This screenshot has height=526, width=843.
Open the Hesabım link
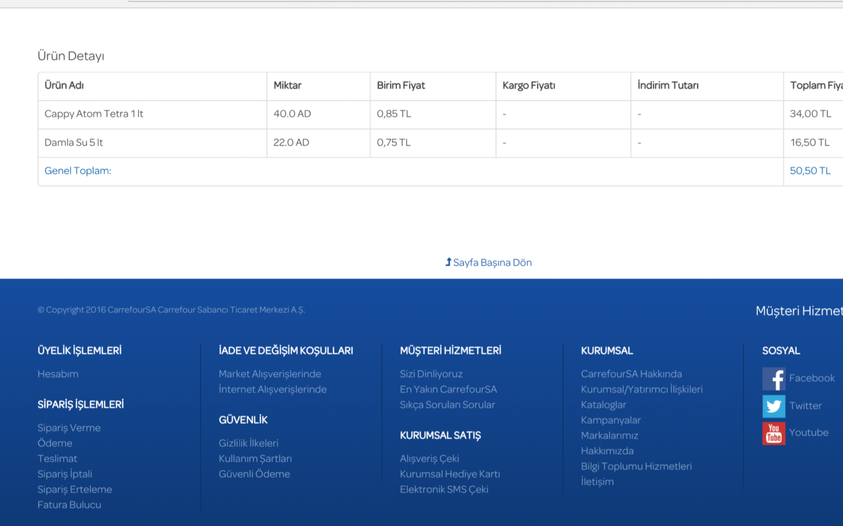click(x=58, y=374)
